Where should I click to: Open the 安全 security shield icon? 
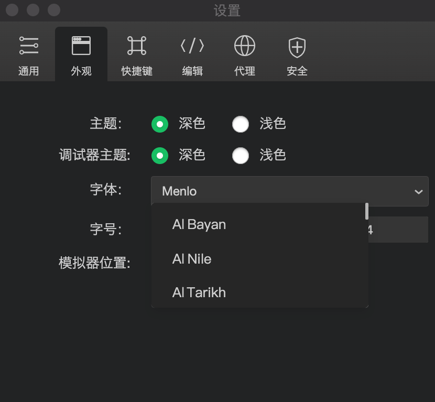[297, 47]
